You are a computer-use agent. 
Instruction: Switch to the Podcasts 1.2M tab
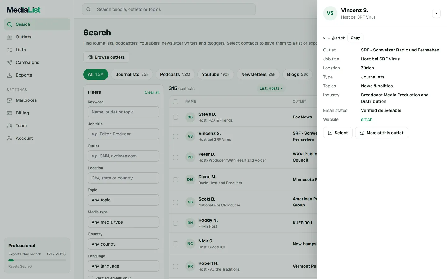175,74
